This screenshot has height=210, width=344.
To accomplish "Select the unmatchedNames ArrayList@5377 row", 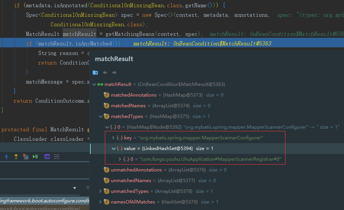I will point(217,181).
